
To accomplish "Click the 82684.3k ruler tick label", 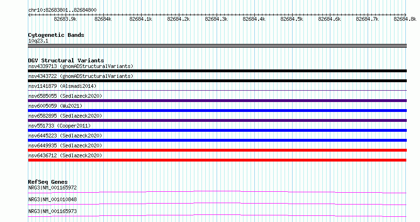I will [216, 19].
